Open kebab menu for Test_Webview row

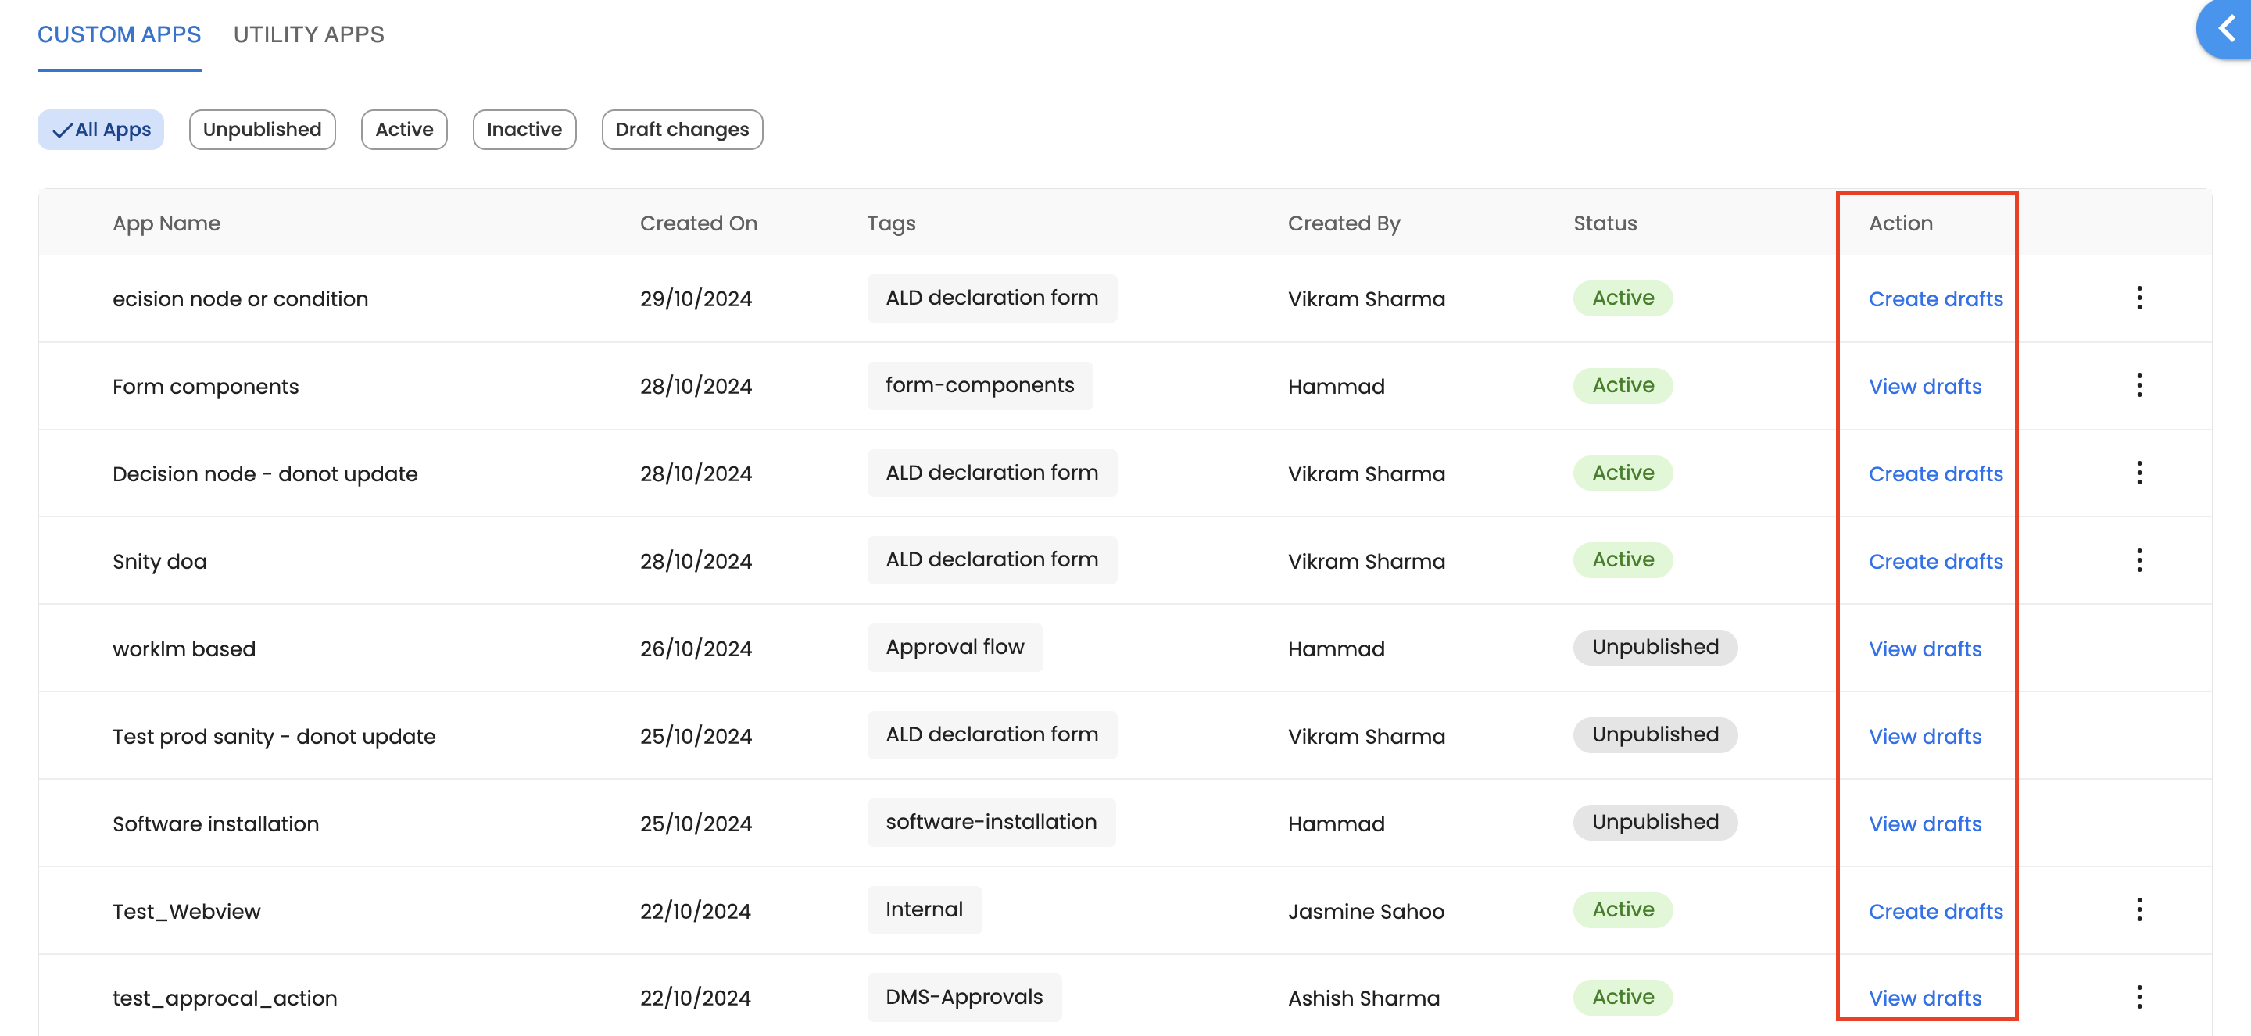pyautogui.click(x=2138, y=909)
